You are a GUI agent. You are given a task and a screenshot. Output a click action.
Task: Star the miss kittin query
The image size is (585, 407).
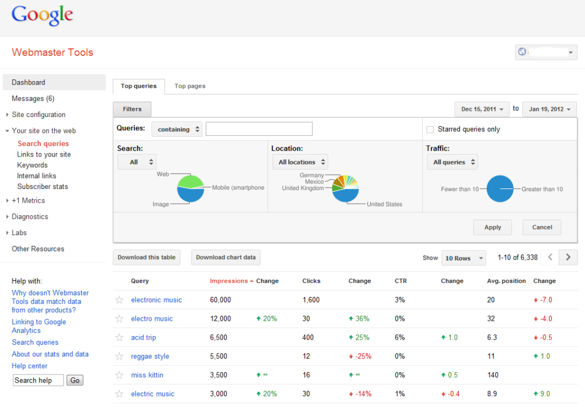[x=119, y=375]
